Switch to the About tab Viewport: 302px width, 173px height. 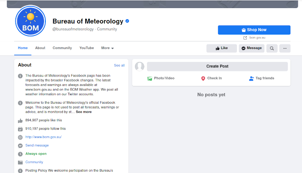pyautogui.click(x=40, y=48)
